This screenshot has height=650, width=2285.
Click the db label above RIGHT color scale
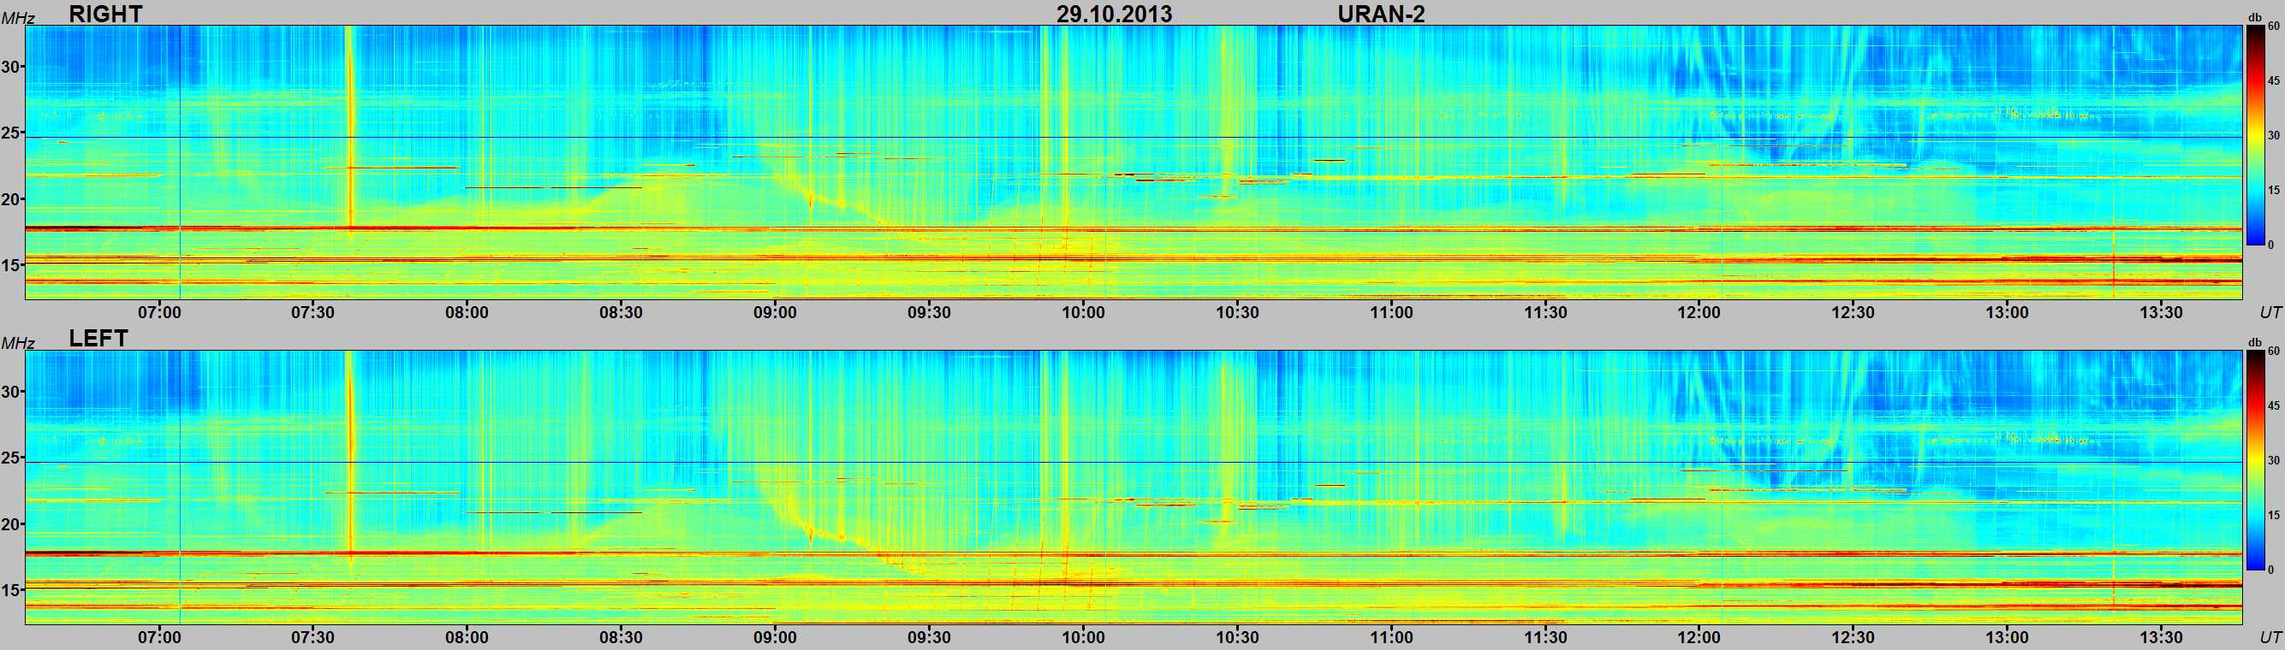(x=2254, y=17)
